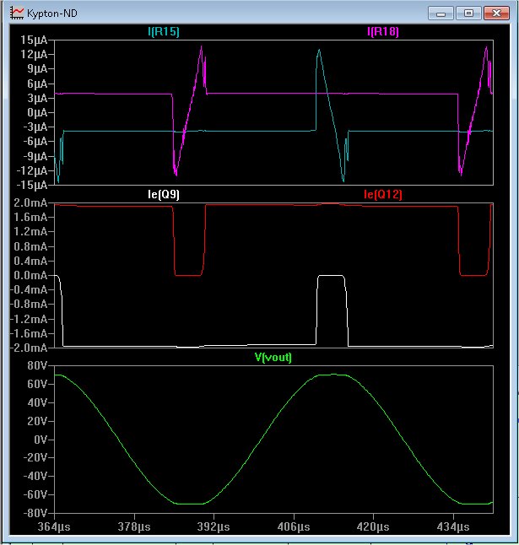519x545 pixels.
Task: Click the 0.0mA axis label
Action: pyautogui.click(x=30, y=275)
